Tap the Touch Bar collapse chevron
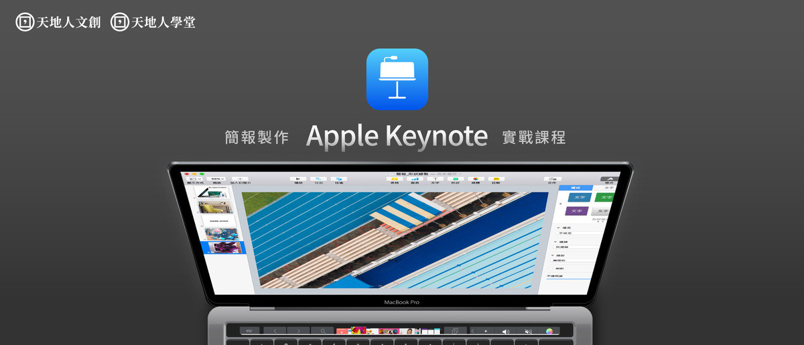The height and width of the screenshot is (345, 804). (x=473, y=331)
